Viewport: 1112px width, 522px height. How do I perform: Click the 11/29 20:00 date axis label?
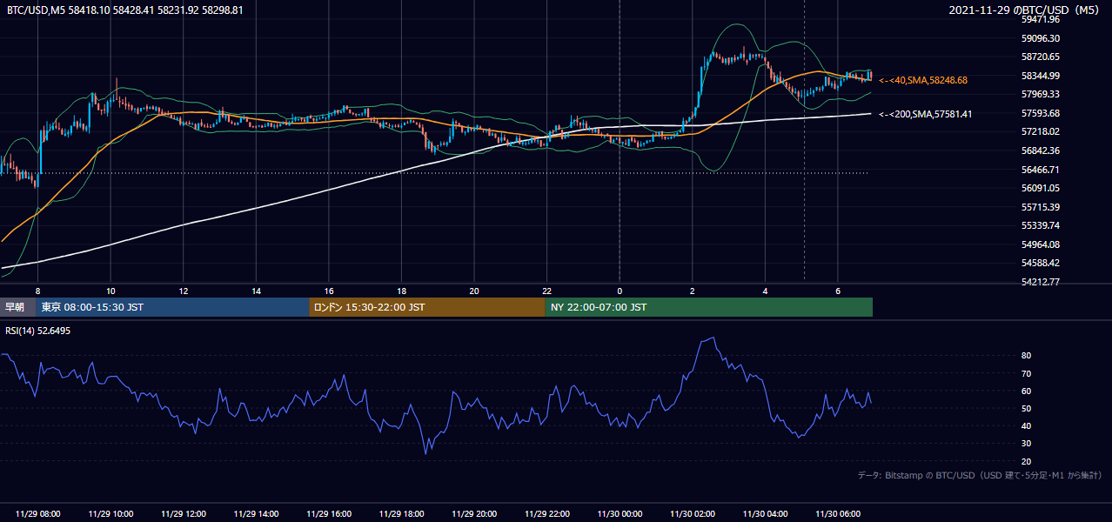474,514
